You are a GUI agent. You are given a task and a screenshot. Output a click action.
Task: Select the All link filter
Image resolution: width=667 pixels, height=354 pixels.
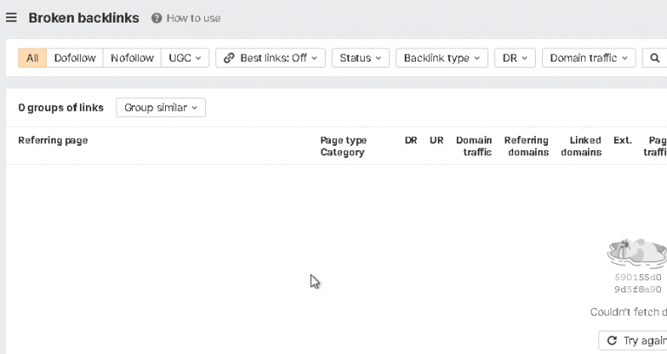[32, 58]
